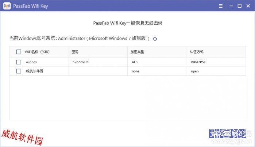Image resolution: width=255 pixels, height=147 pixels.
Task: Click the 当前Windows账号系统 Administrator text
Action: coord(80,39)
